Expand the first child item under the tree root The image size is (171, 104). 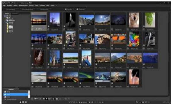[6, 18]
